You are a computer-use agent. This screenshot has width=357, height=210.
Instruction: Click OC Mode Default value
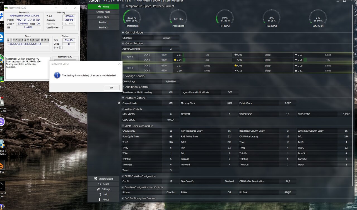[x=167, y=38]
